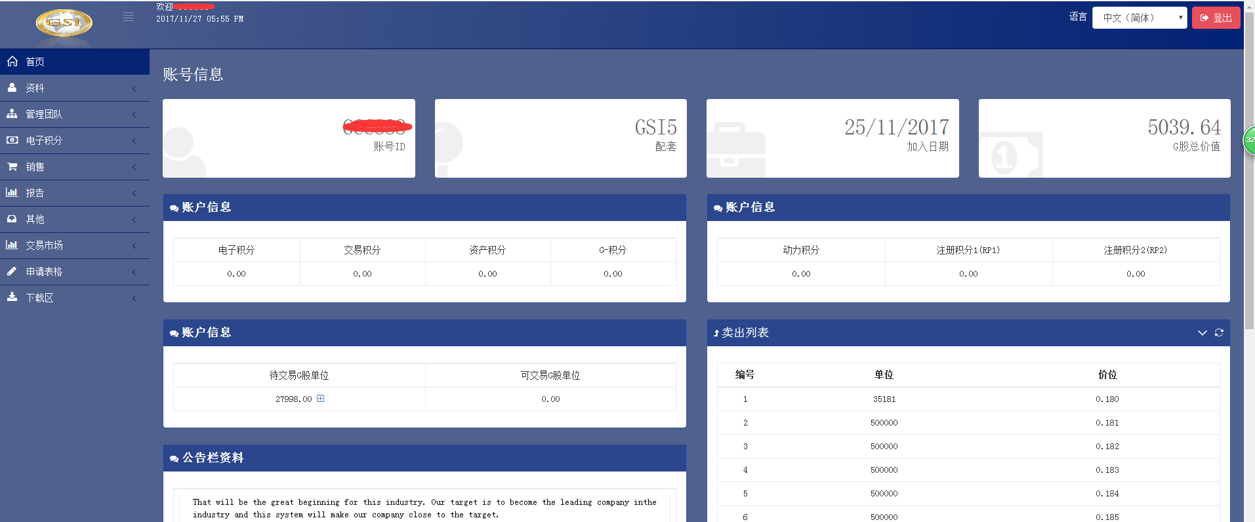Collapse the 卖出列表 panel with chevron
Image resolution: width=1255 pixels, height=522 pixels.
(x=1202, y=332)
